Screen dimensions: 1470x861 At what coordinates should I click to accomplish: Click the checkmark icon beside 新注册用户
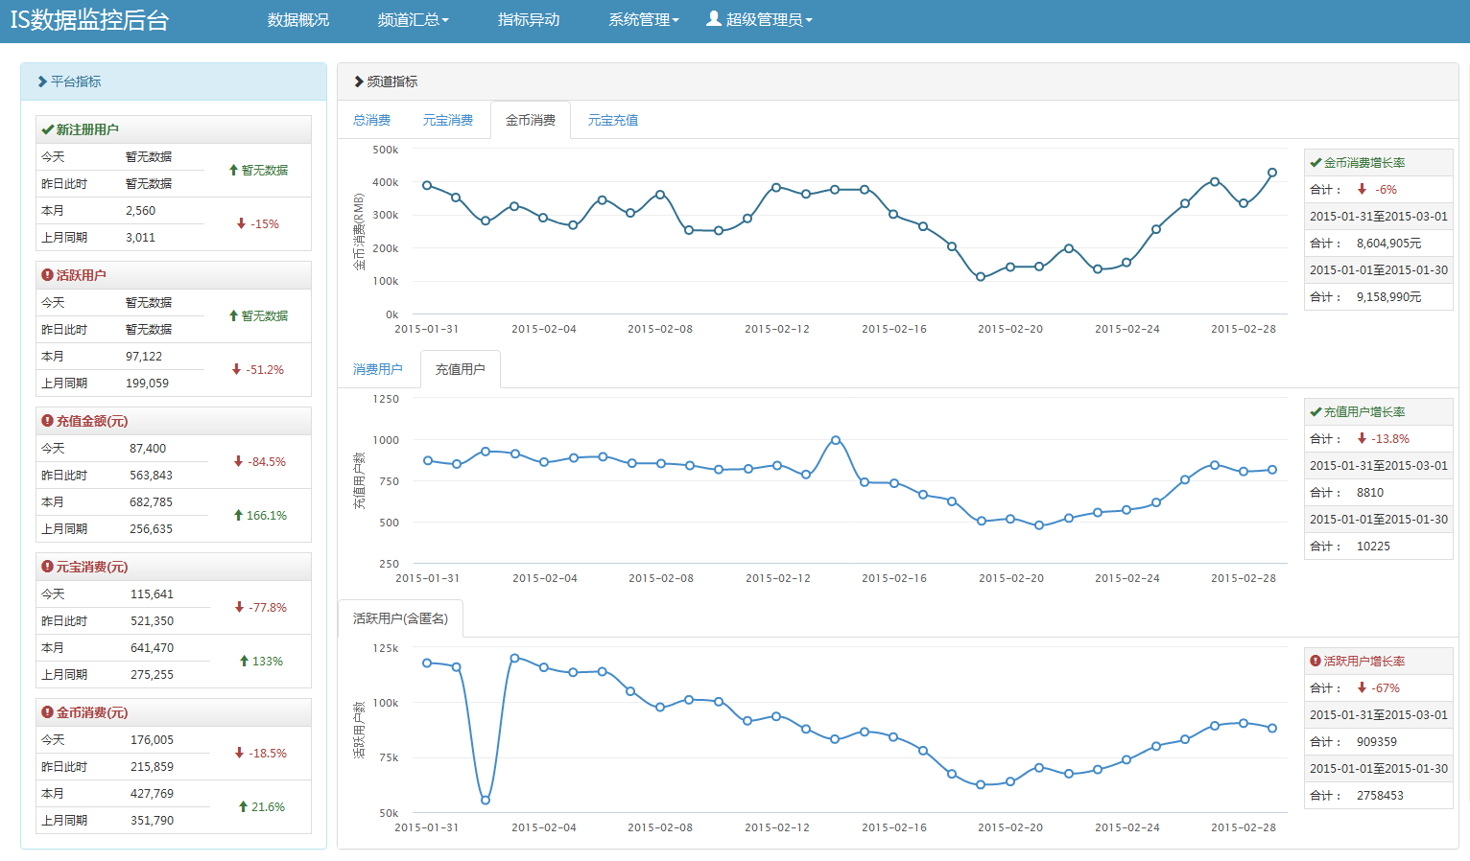(x=47, y=129)
